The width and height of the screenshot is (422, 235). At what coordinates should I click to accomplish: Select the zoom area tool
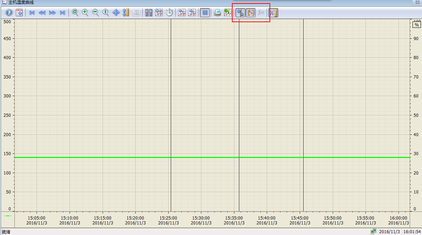pyautogui.click(x=75, y=13)
